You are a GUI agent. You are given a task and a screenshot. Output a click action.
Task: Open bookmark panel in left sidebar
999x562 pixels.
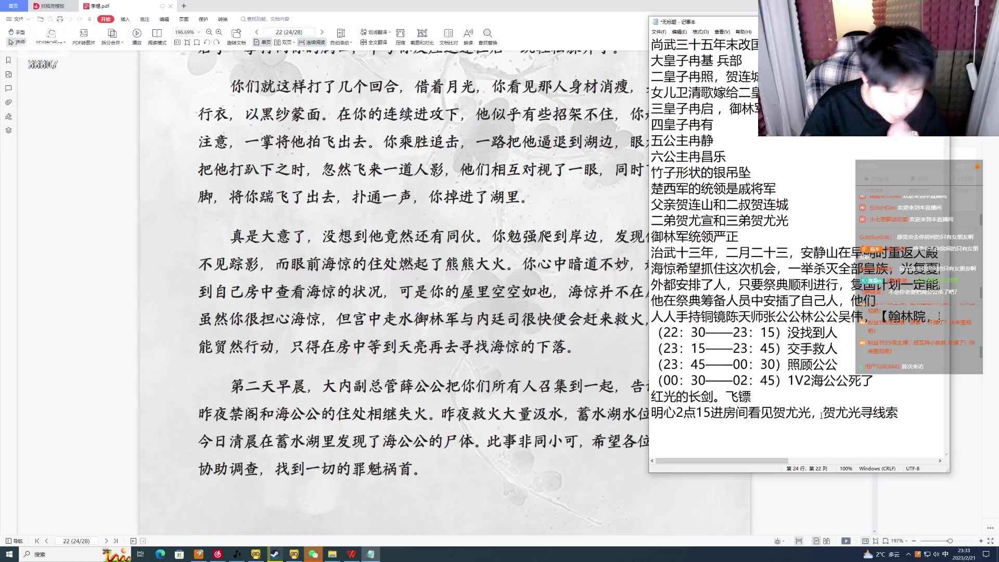[8, 60]
